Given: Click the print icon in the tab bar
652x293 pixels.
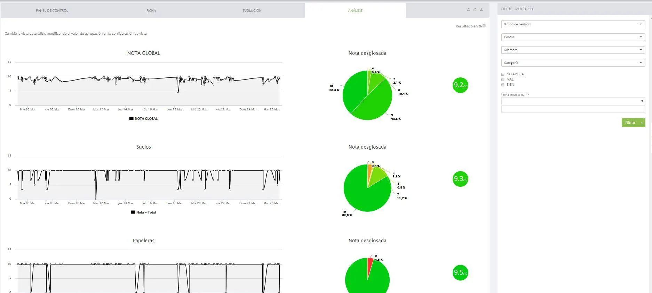Looking at the screenshot, I should [x=475, y=10].
